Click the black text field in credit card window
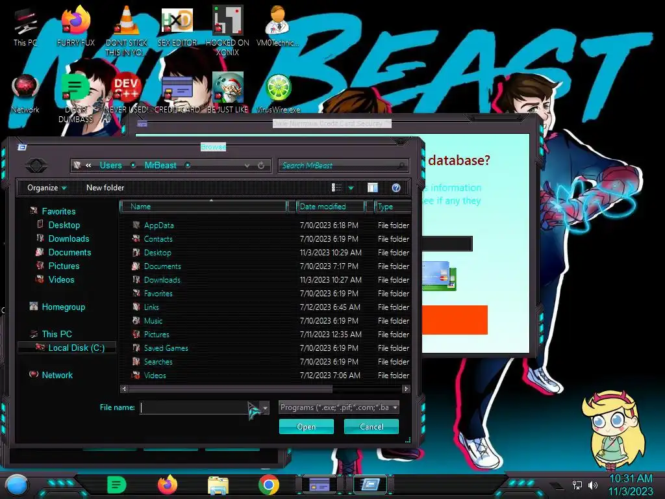This screenshot has width=665, height=499. 447,244
